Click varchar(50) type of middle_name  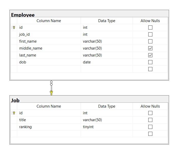click(x=107, y=48)
